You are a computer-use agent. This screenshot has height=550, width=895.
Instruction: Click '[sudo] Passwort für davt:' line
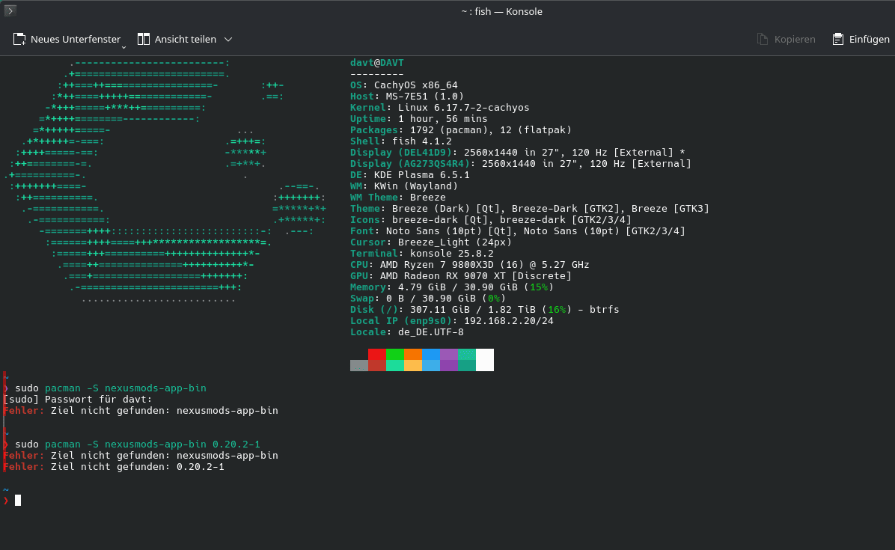[78, 400]
